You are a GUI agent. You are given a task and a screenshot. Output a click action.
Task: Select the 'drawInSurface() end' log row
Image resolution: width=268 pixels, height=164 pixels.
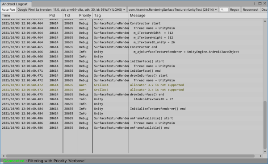(x=132, y=94)
